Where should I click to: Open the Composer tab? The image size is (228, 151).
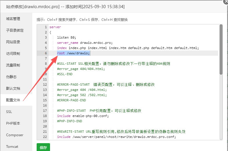15,135
